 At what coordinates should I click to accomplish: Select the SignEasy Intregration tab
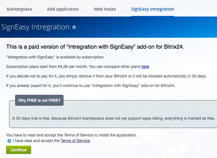coord(153,9)
